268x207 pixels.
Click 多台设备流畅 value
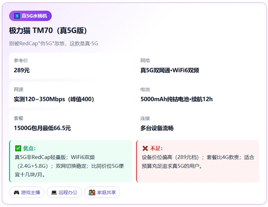[157, 128]
